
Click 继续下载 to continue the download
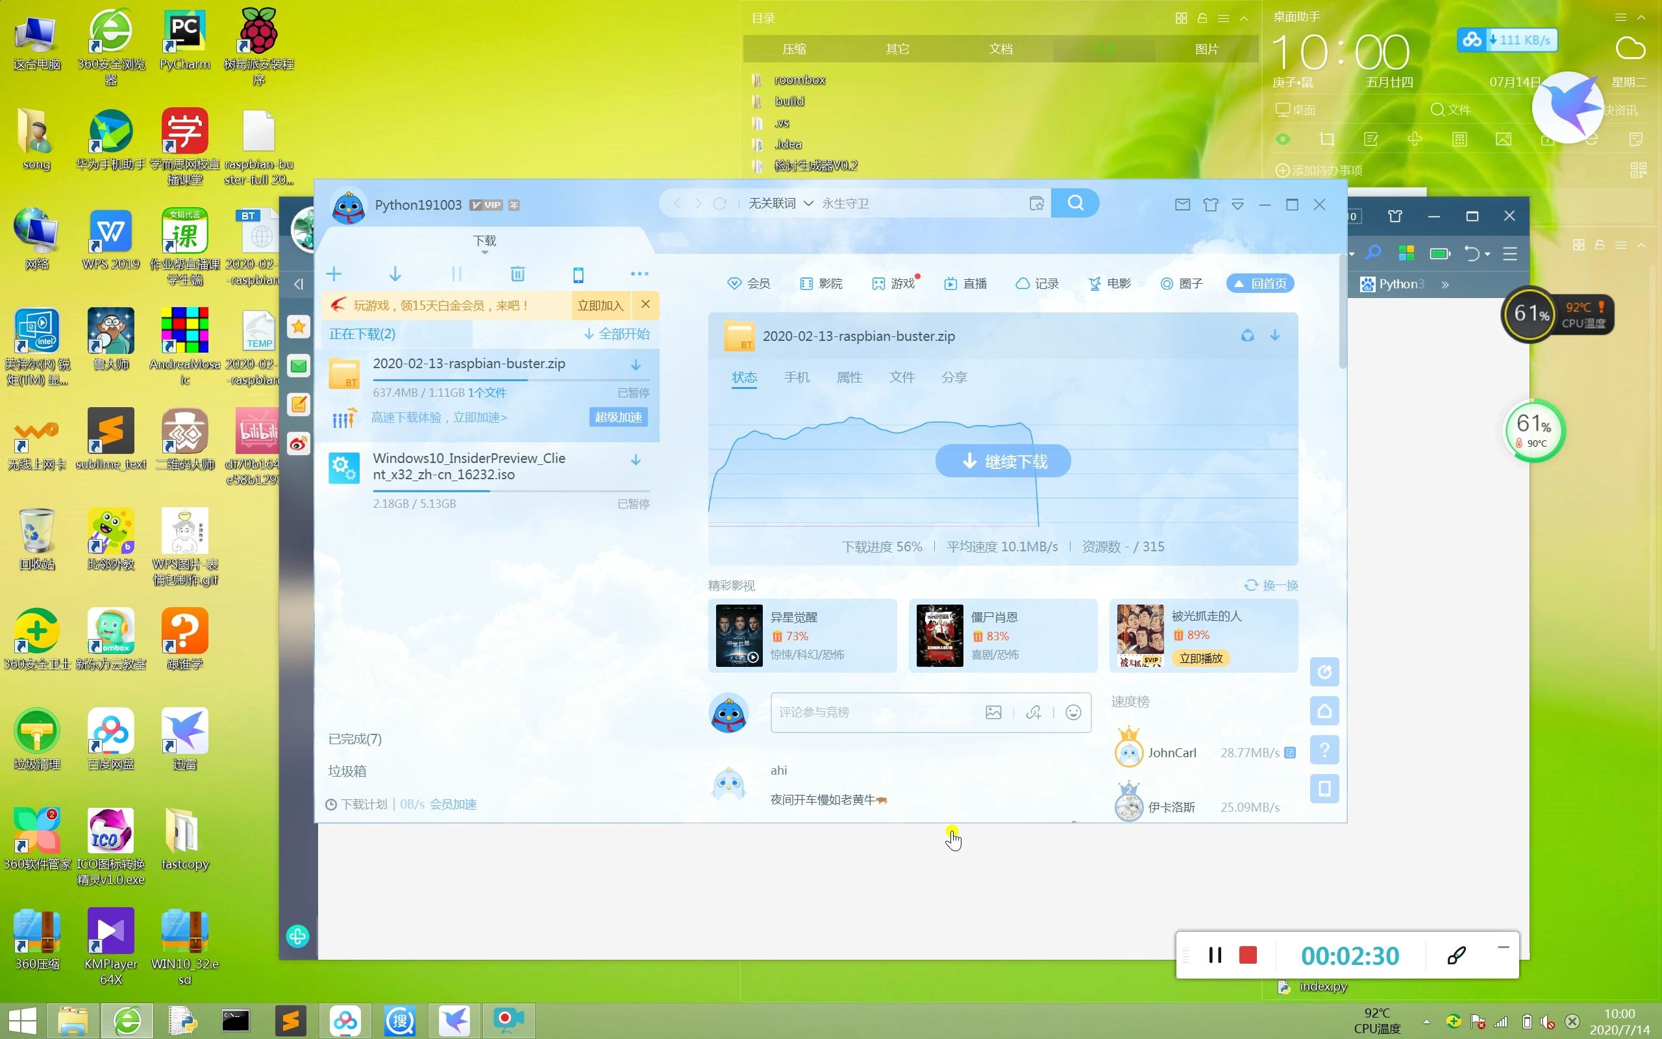coord(1002,461)
